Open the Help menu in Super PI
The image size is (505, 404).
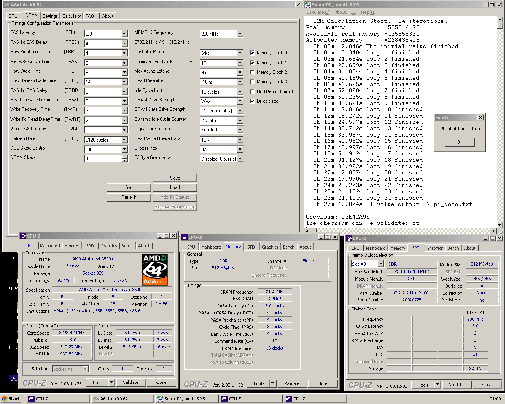click(x=368, y=12)
